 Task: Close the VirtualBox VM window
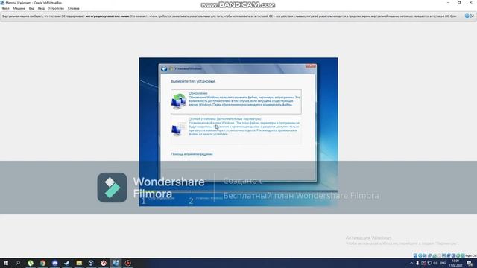pyautogui.click(x=470, y=3)
